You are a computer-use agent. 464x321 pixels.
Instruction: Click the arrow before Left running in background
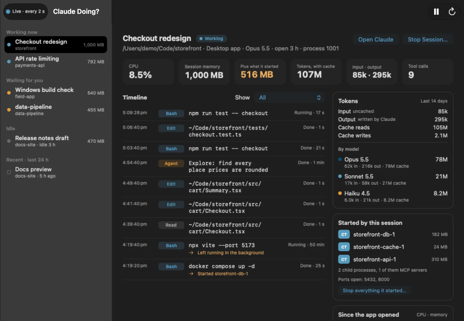(x=191, y=253)
